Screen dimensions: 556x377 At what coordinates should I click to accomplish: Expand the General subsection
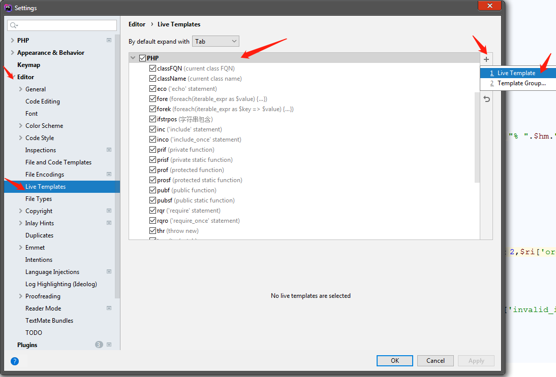tap(20, 89)
